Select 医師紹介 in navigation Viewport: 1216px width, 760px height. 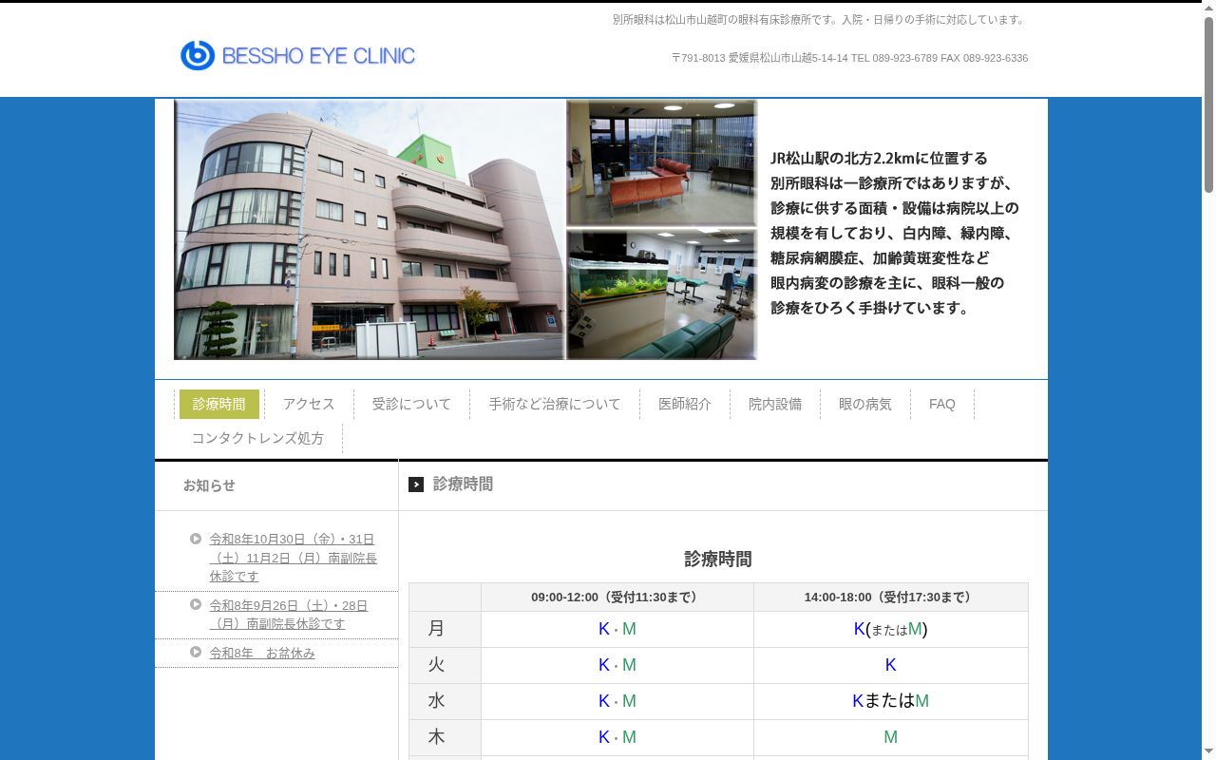(685, 404)
